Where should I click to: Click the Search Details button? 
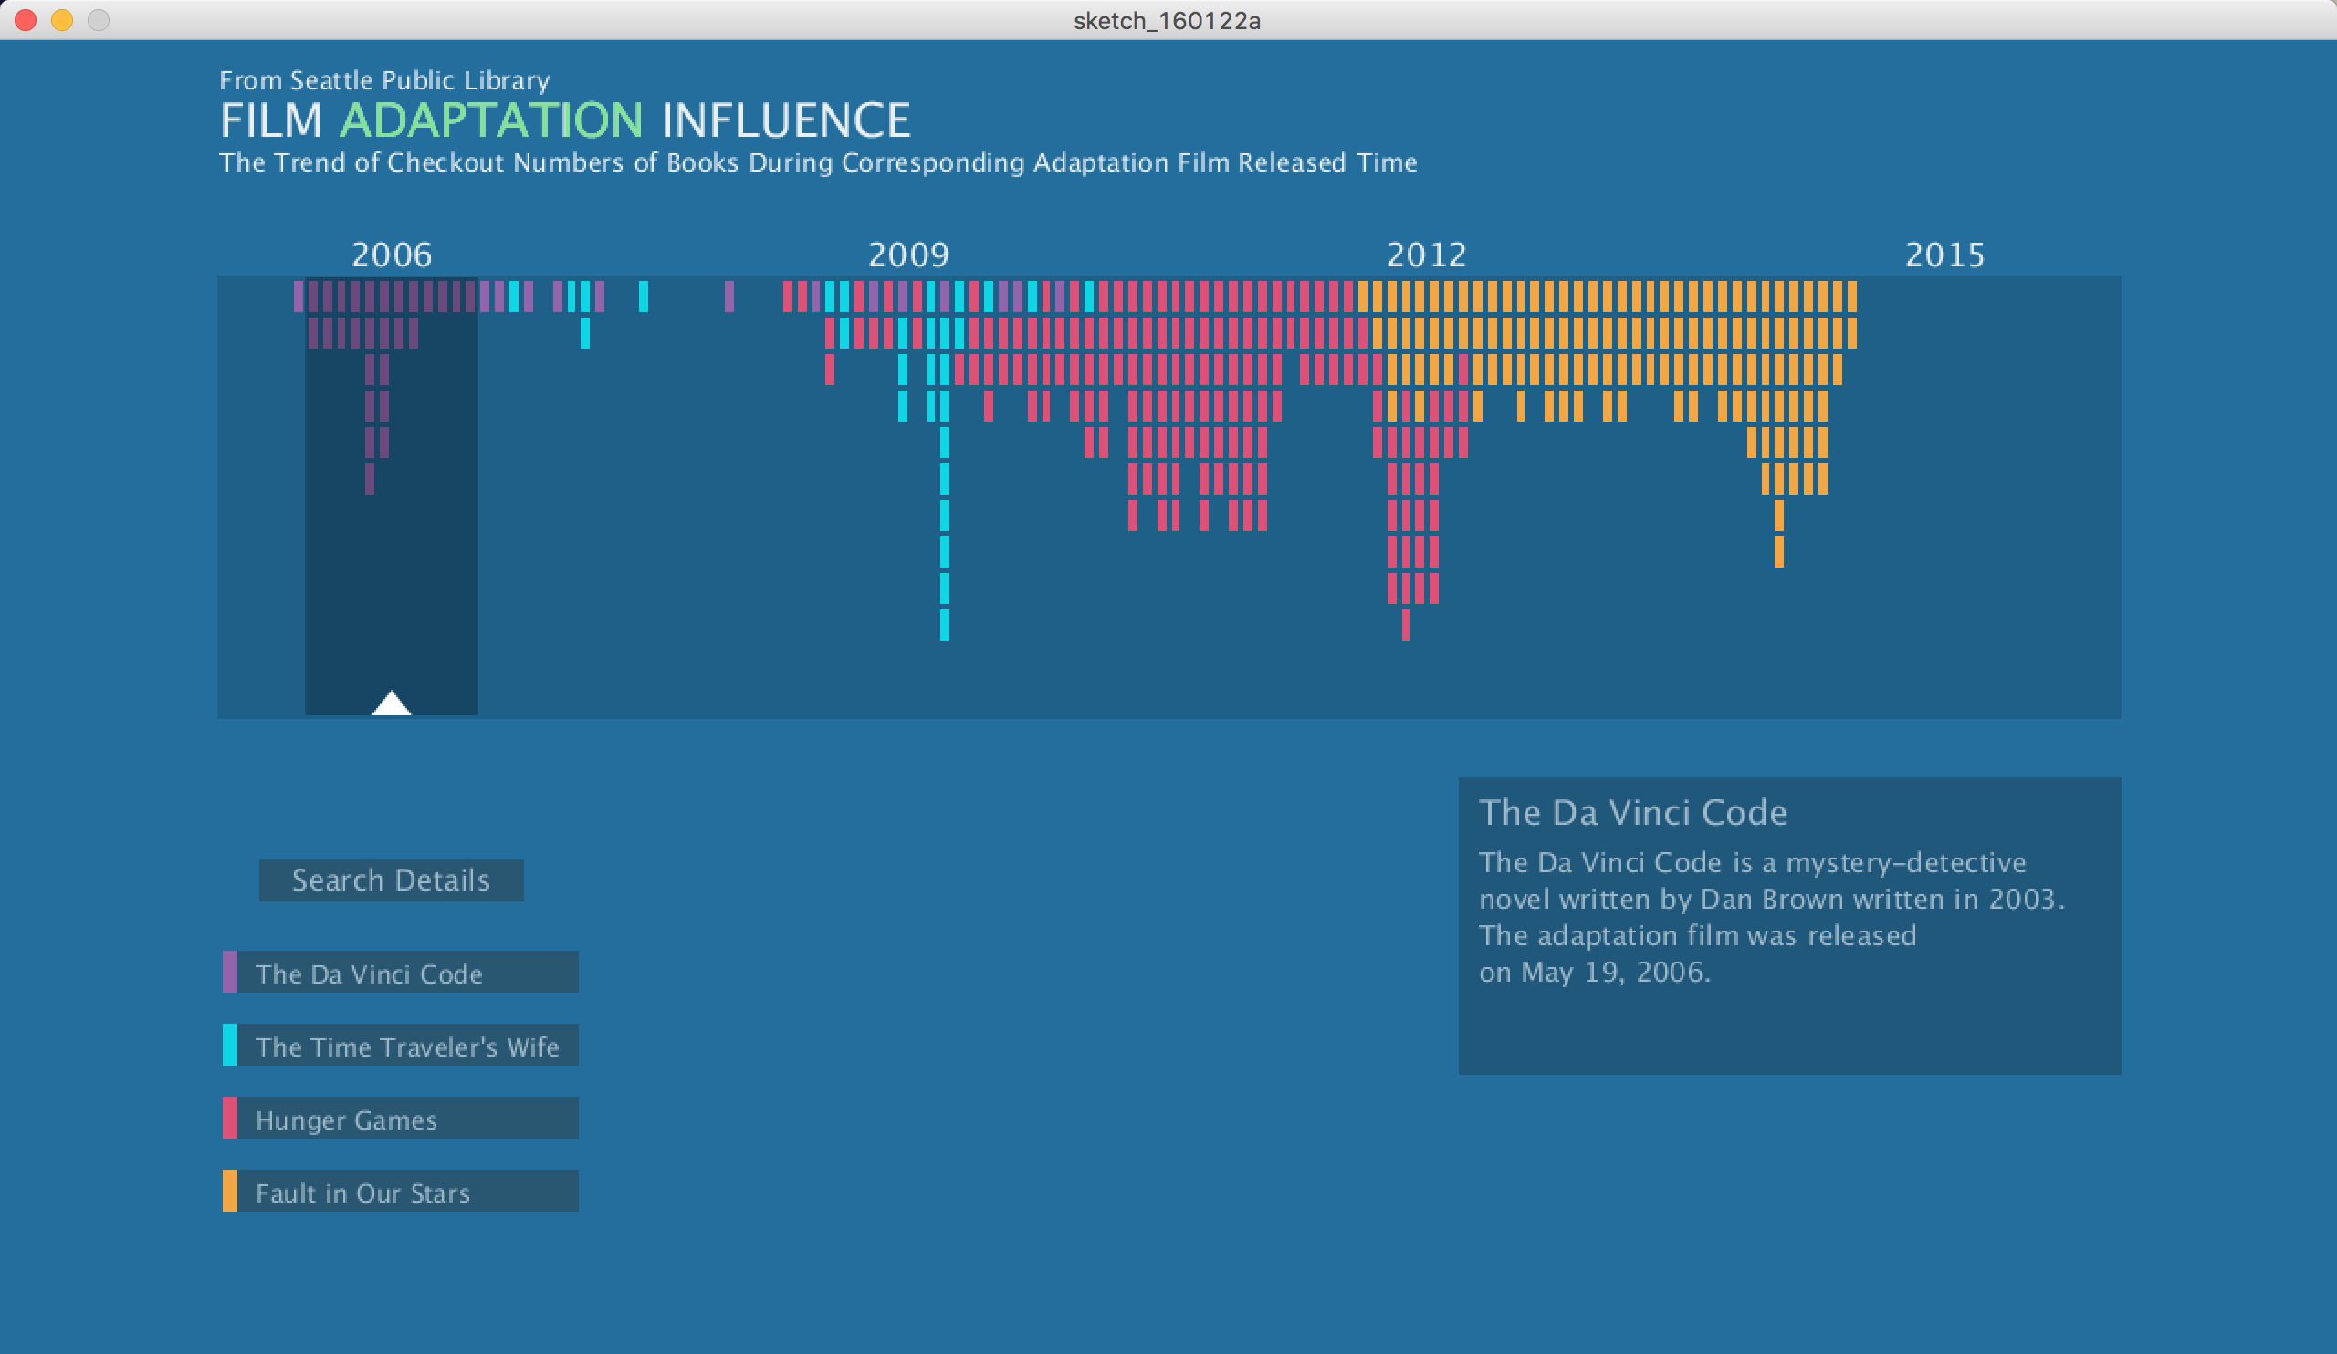[x=391, y=880]
